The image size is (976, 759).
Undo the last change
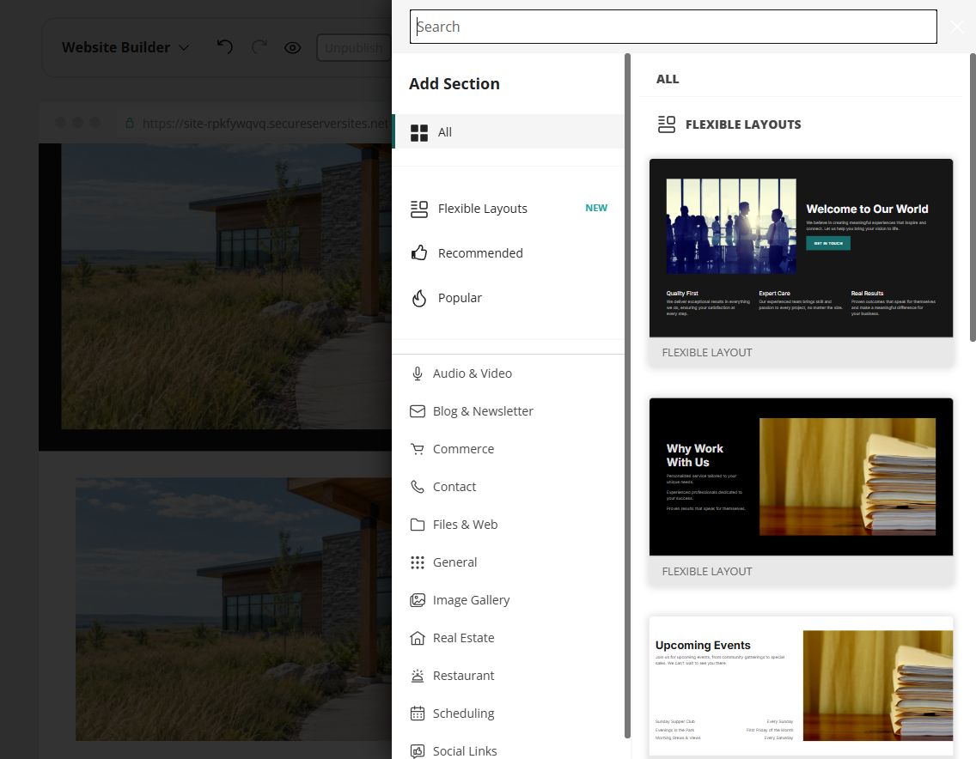coord(225,47)
